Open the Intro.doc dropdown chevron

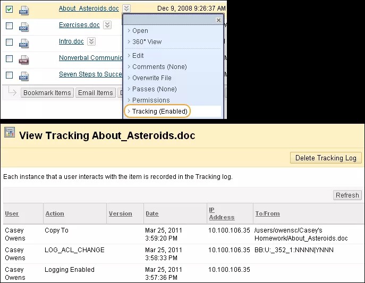(x=91, y=41)
